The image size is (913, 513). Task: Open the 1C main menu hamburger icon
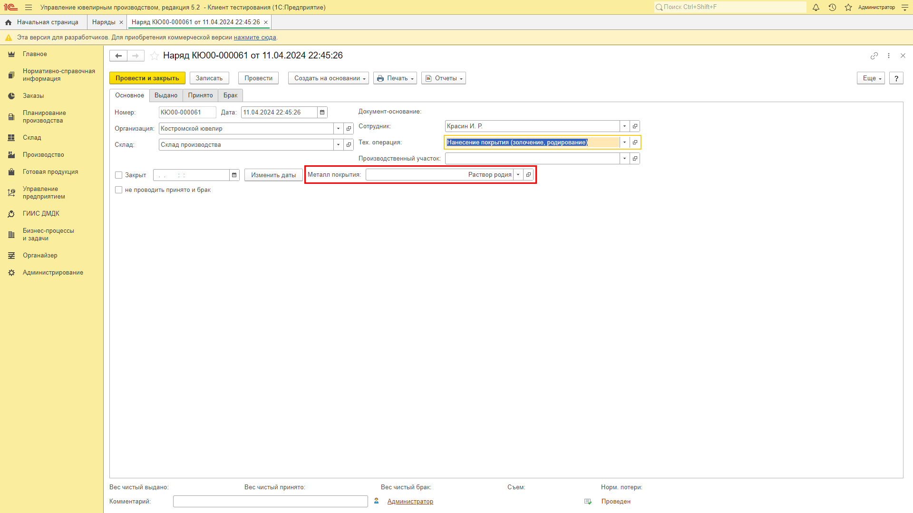click(x=29, y=8)
